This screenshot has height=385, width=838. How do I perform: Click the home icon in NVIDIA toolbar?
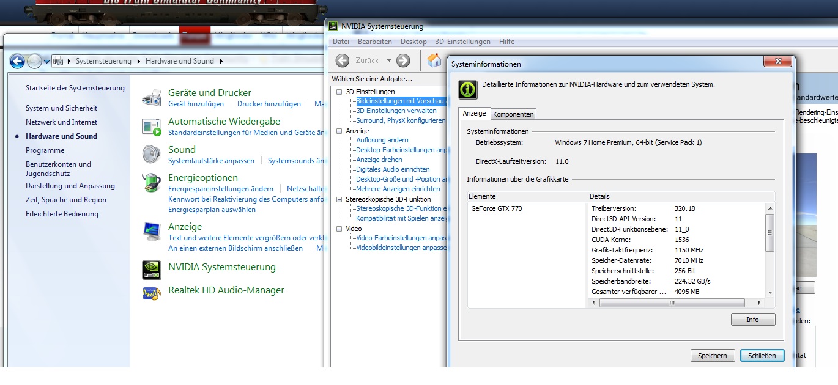pos(434,60)
